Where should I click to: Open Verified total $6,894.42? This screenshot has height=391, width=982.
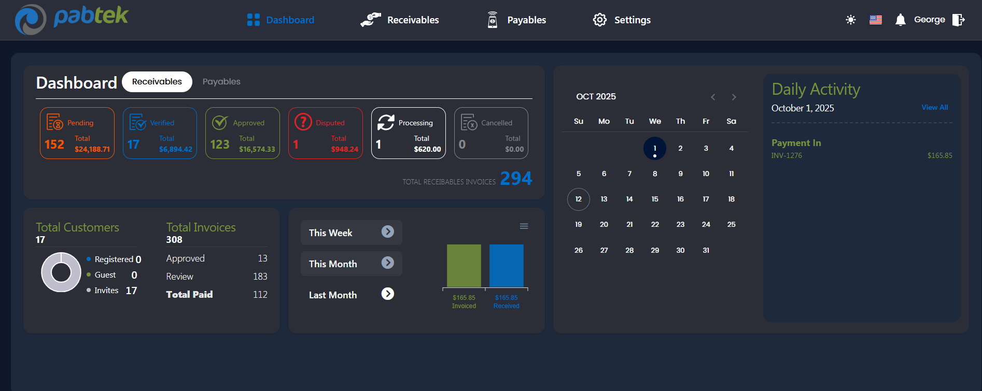click(x=176, y=149)
